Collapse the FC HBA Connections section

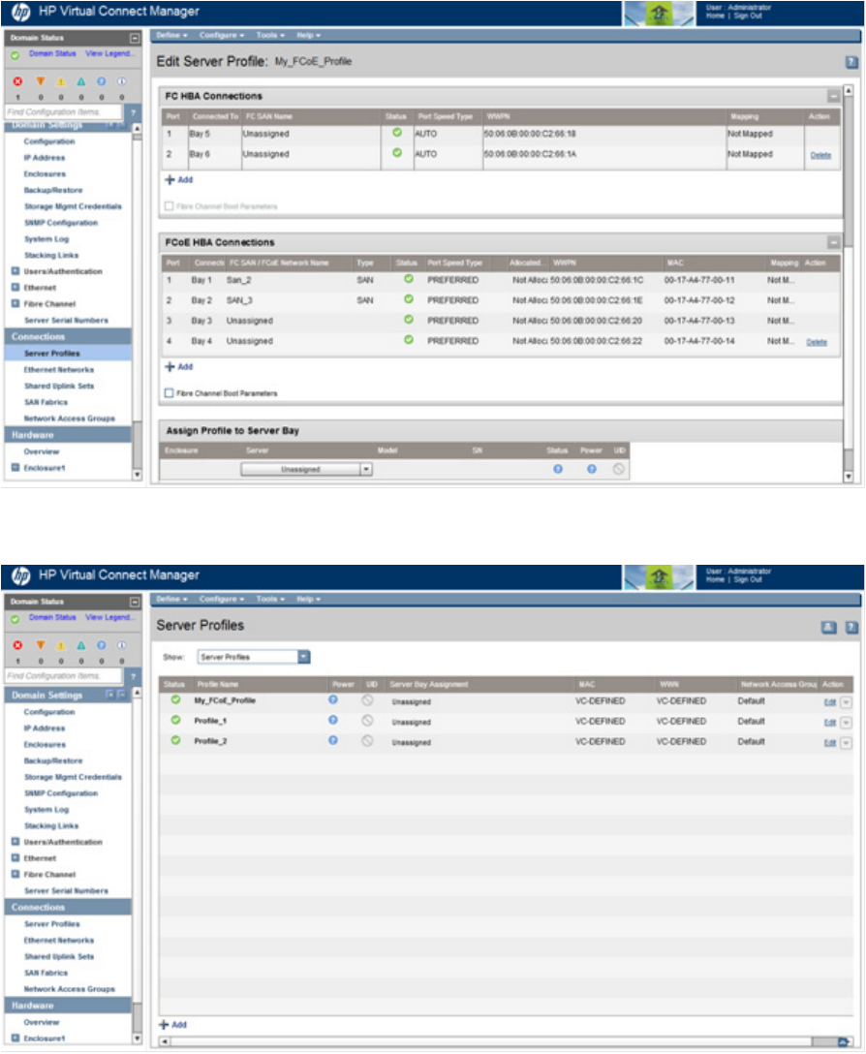pyautogui.click(x=833, y=96)
